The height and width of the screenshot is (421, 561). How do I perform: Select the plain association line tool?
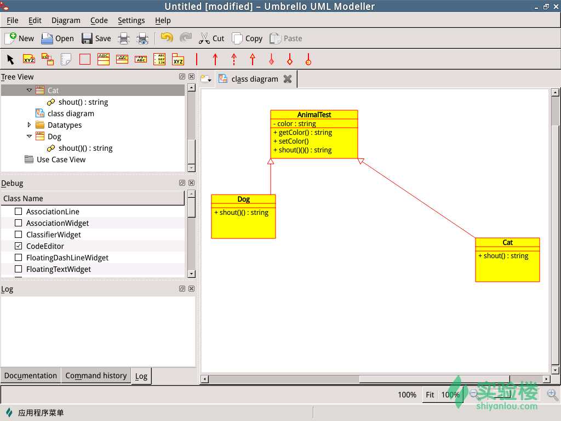click(x=197, y=59)
